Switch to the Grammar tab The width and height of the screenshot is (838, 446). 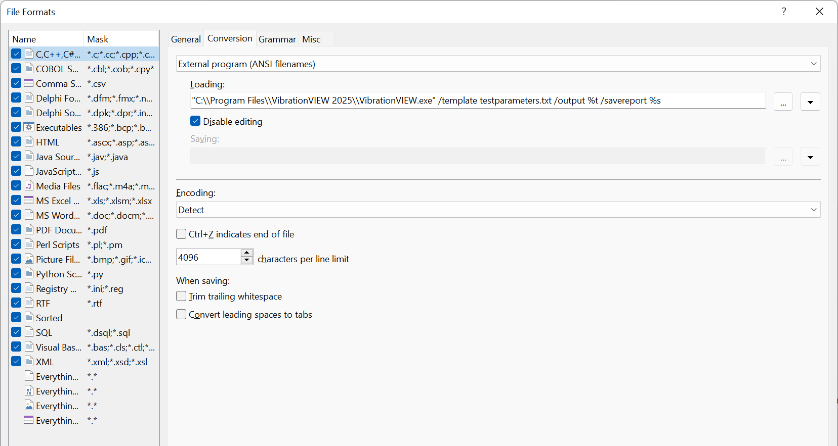click(x=277, y=39)
